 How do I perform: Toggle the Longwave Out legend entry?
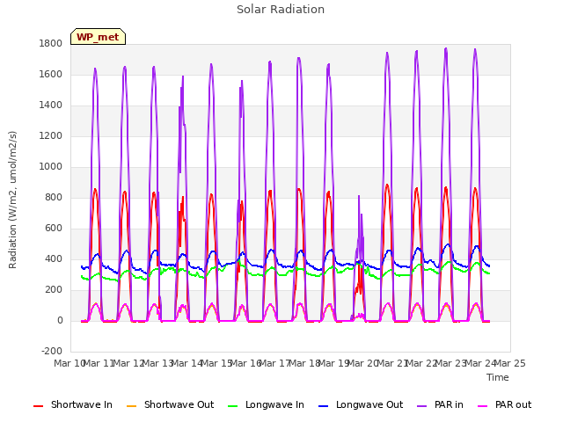coord(361,404)
